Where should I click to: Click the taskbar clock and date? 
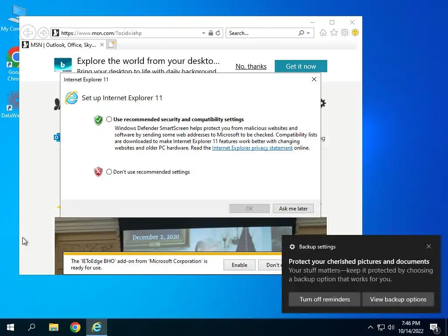click(x=410, y=327)
